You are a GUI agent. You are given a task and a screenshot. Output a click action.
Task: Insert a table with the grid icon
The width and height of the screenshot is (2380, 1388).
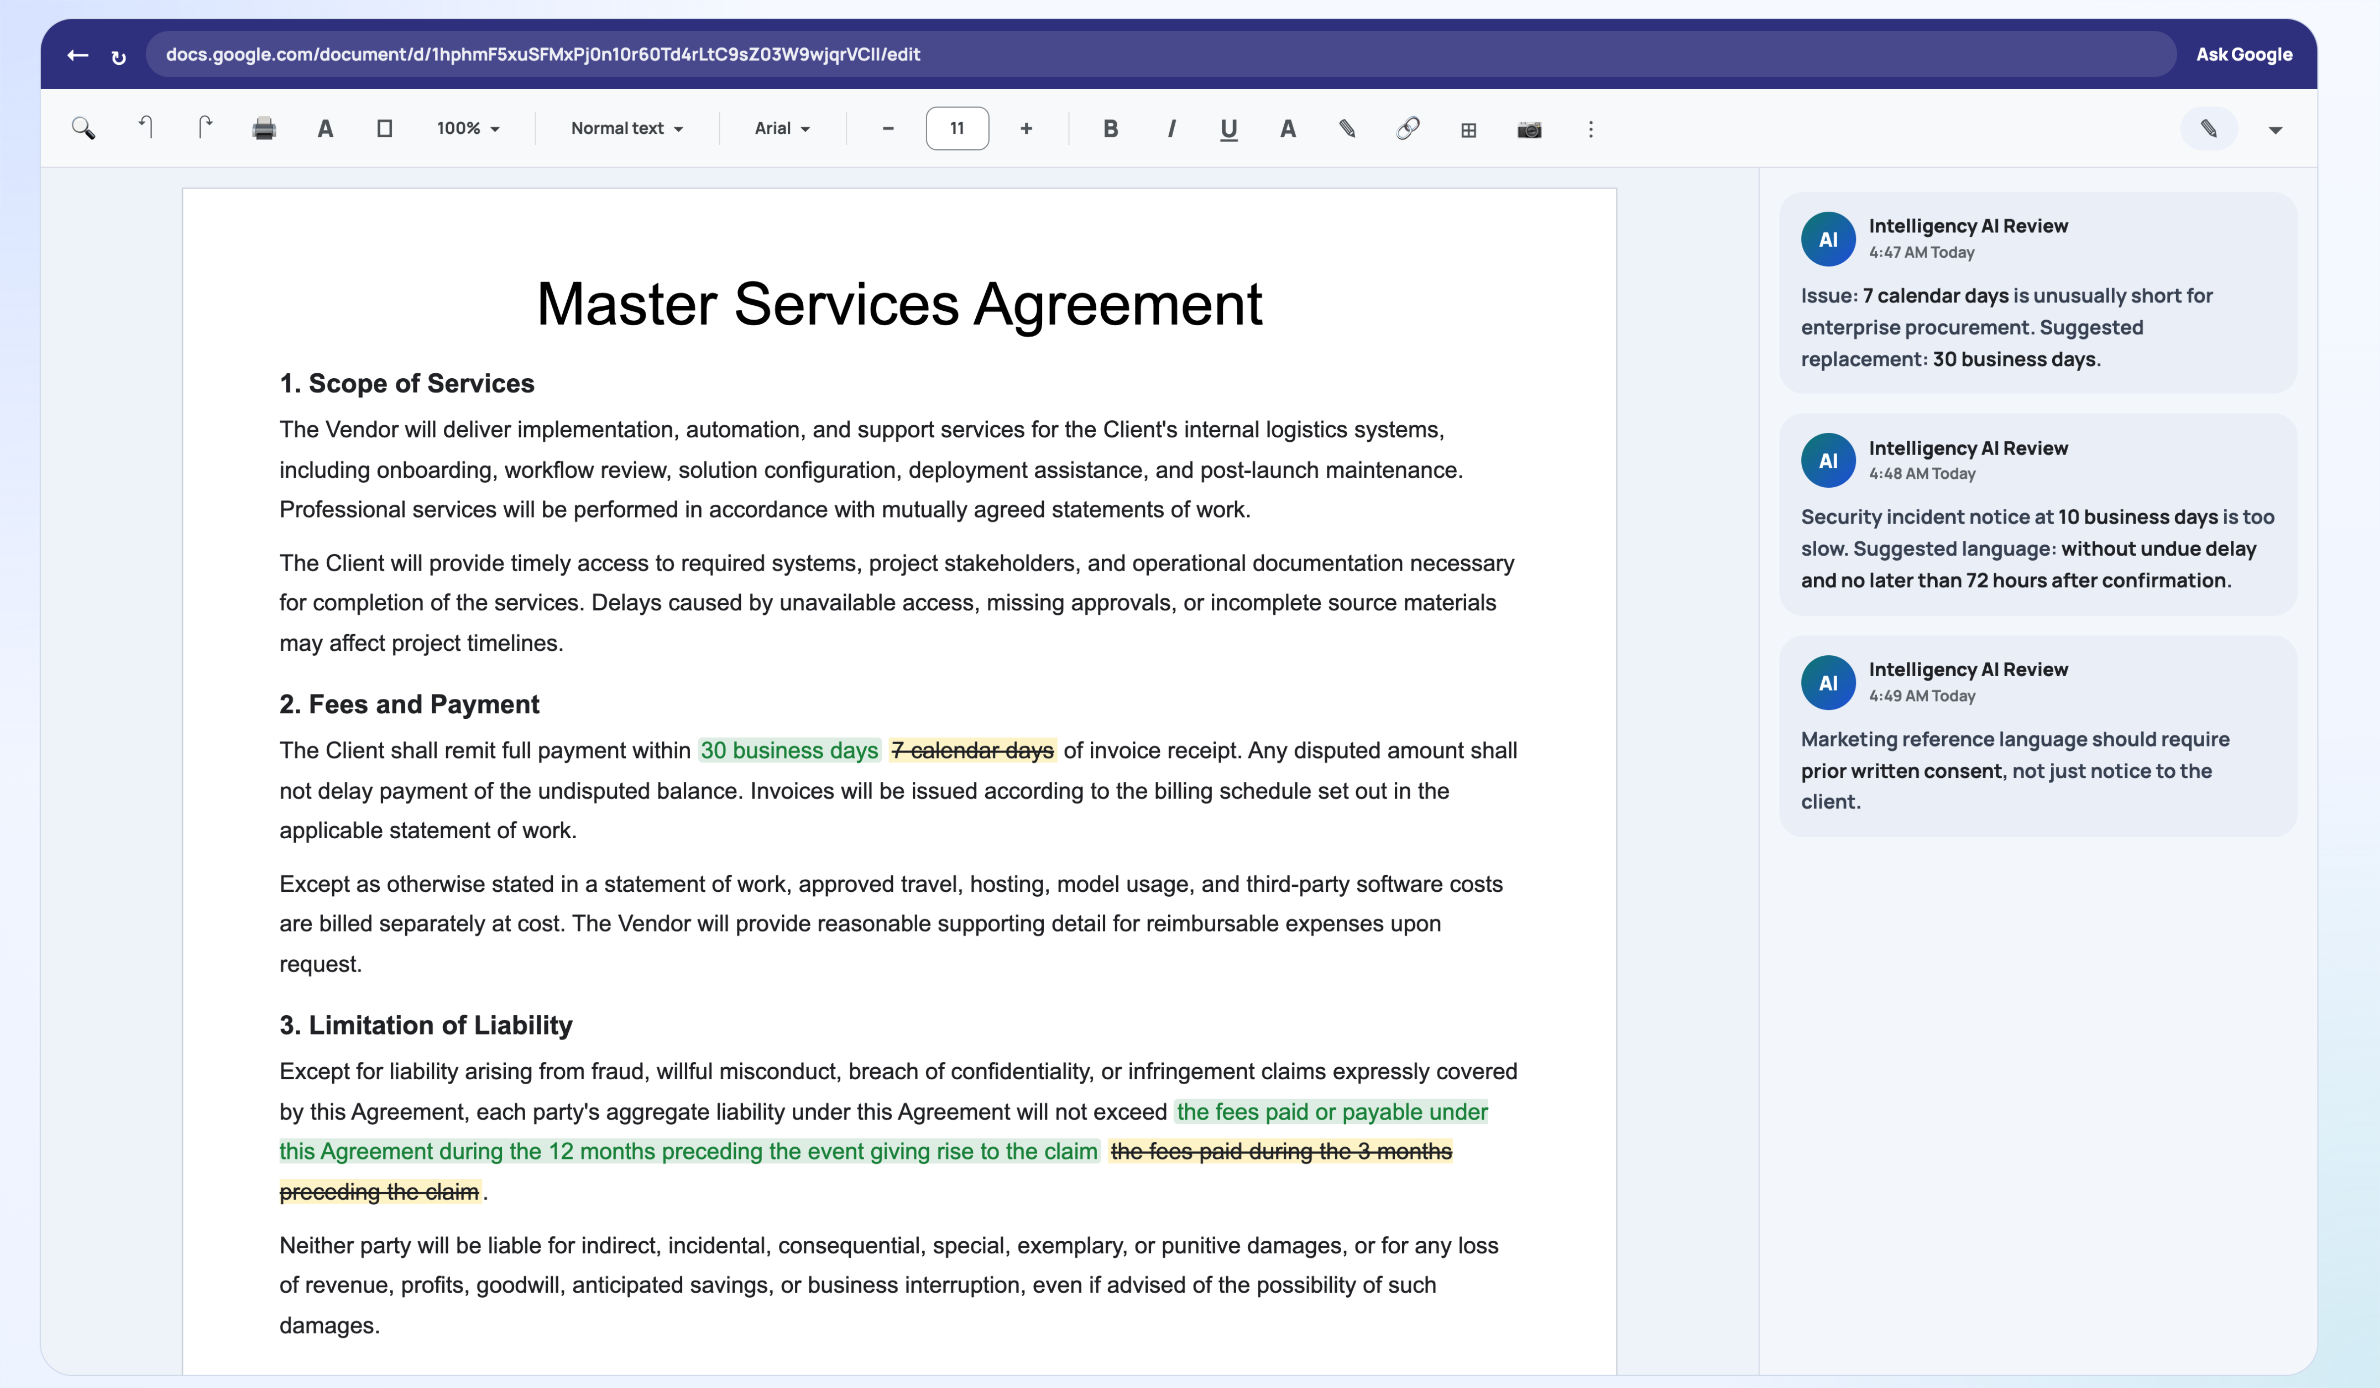point(1469,128)
